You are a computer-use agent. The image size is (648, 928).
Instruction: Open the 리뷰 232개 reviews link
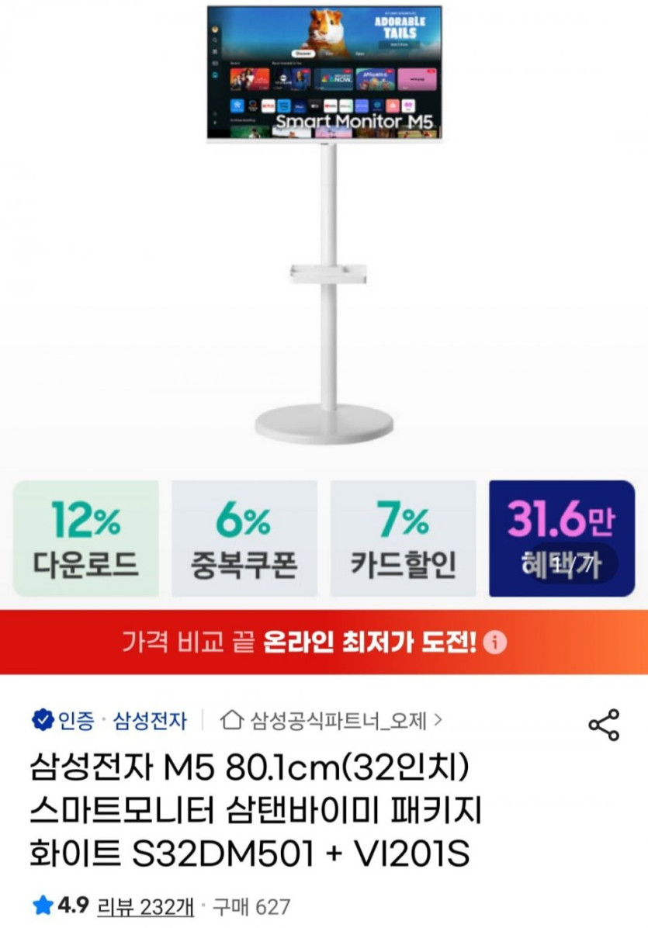pos(146,905)
